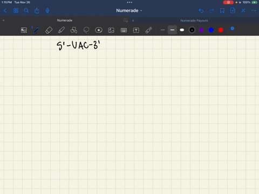Screen dimensions: 259x194
Task: Open the share and export menu
Action: (x=37, y=11)
